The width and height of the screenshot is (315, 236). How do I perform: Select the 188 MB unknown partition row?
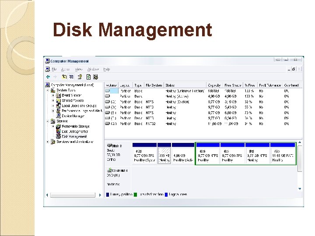point(203,91)
